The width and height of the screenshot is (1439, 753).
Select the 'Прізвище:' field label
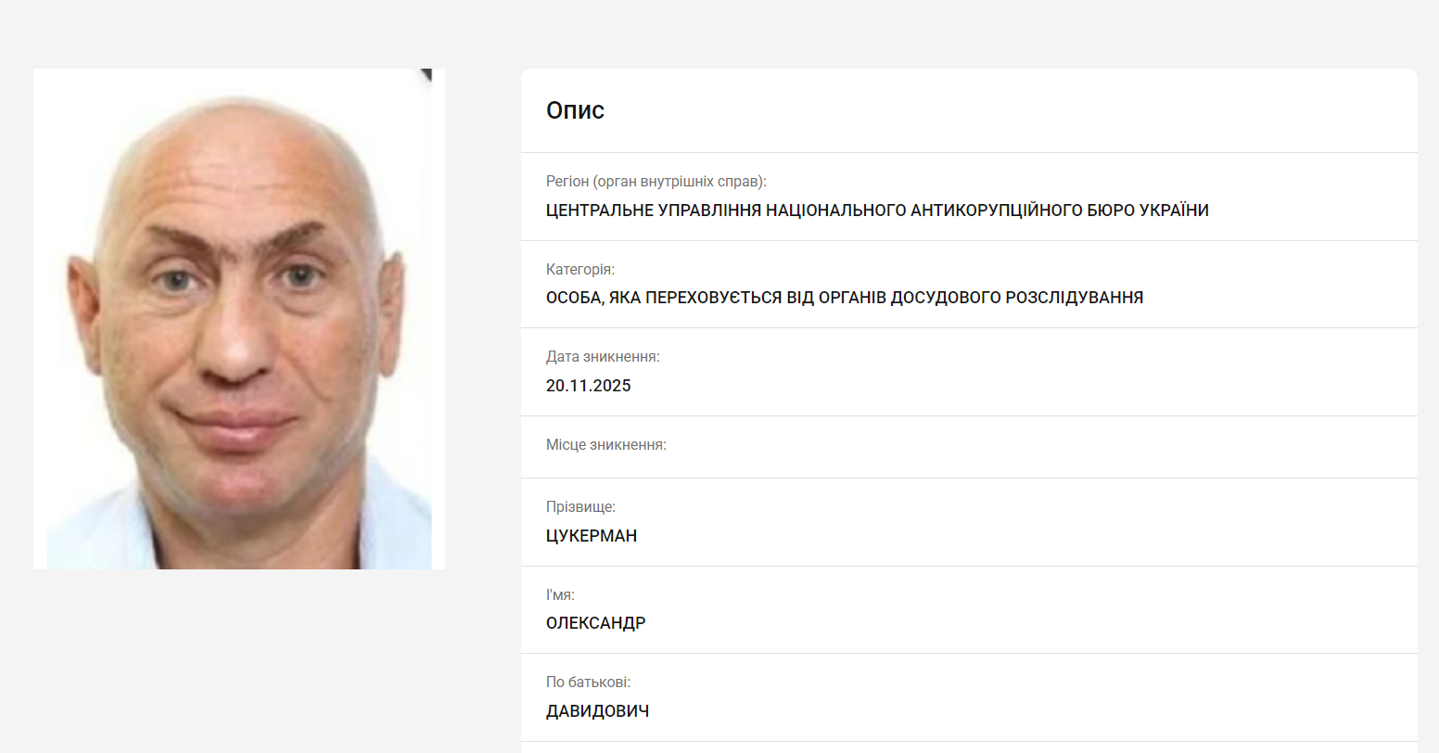point(580,507)
